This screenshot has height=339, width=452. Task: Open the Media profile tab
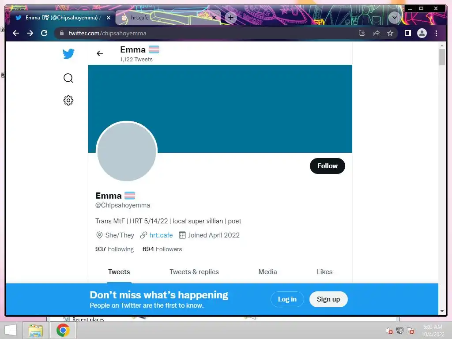[x=267, y=272]
